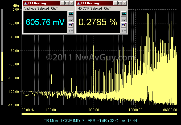Click the Amplitude (Selected : Ch A) label
The width and height of the screenshot is (181, 125).
tap(41, 9)
